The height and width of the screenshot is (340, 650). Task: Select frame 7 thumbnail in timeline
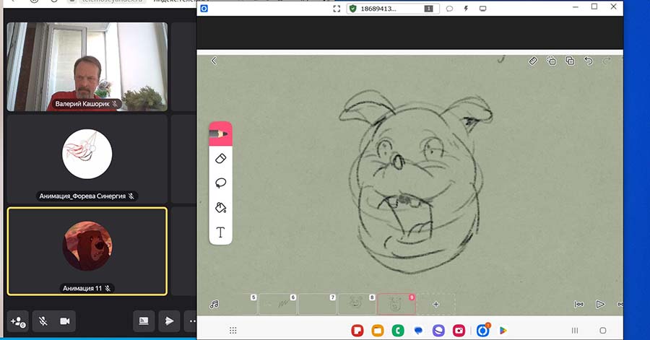(x=318, y=305)
